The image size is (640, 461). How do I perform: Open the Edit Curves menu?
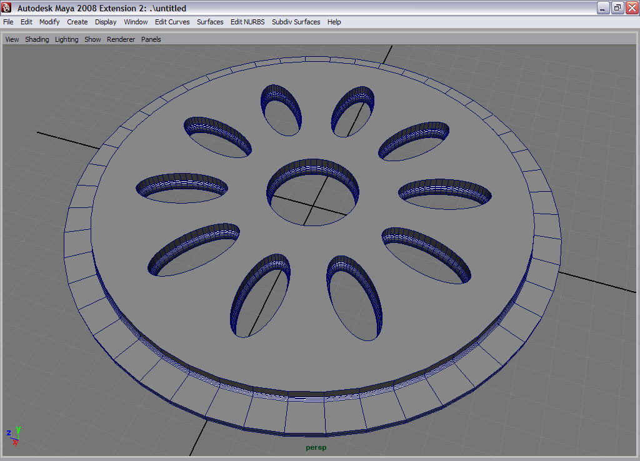(172, 22)
